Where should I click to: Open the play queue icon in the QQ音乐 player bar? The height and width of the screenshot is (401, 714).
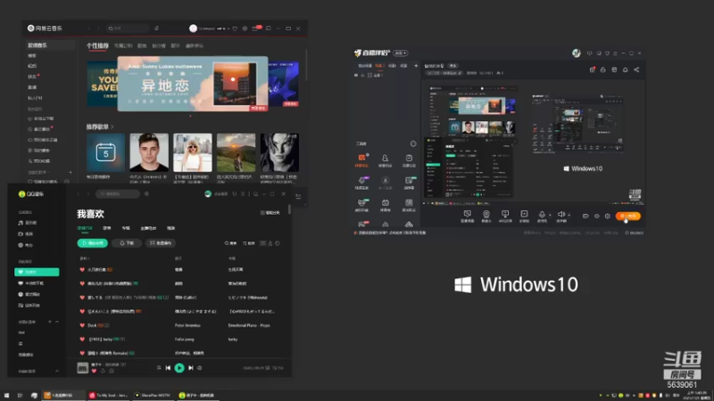pos(278,368)
